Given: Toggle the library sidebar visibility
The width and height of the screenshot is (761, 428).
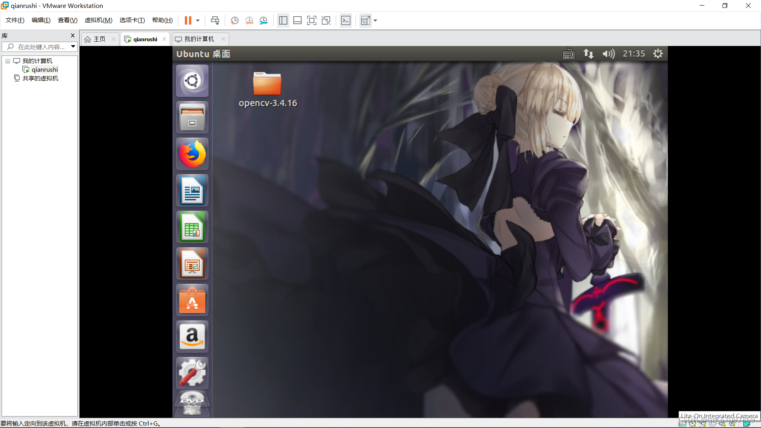Looking at the screenshot, I should [283, 21].
